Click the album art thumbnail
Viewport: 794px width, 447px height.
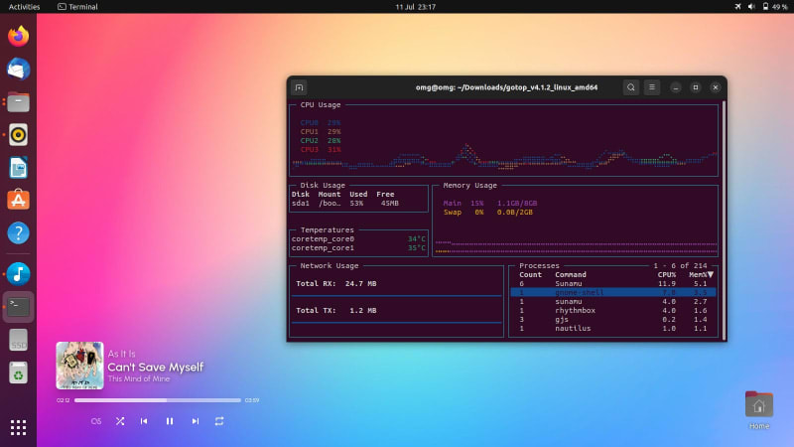(x=79, y=366)
